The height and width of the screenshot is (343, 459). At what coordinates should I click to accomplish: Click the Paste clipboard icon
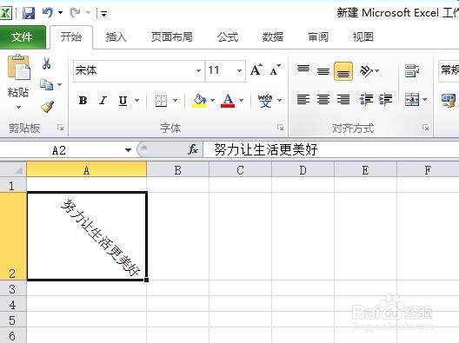click(x=19, y=67)
